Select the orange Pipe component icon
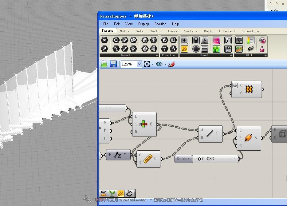The width and height of the screenshot is (287, 206). click(248, 138)
